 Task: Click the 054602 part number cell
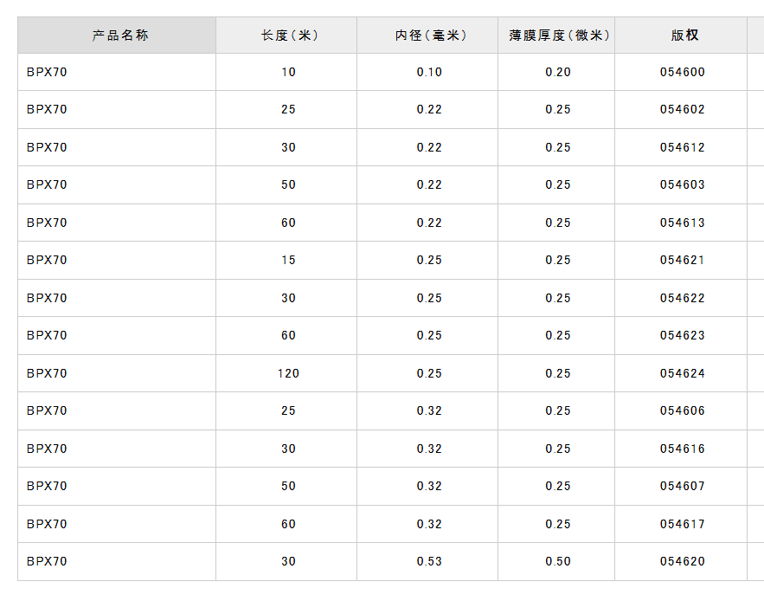pyautogui.click(x=683, y=109)
